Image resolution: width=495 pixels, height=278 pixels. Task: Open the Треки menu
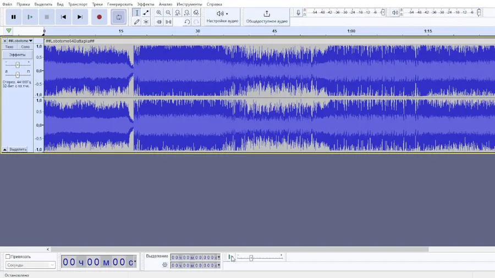[97, 4]
